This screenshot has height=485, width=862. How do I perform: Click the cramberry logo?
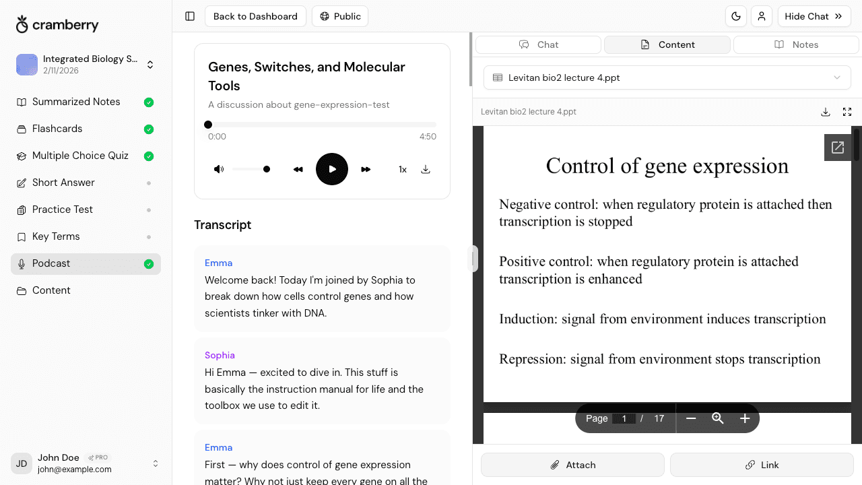click(x=57, y=24)
